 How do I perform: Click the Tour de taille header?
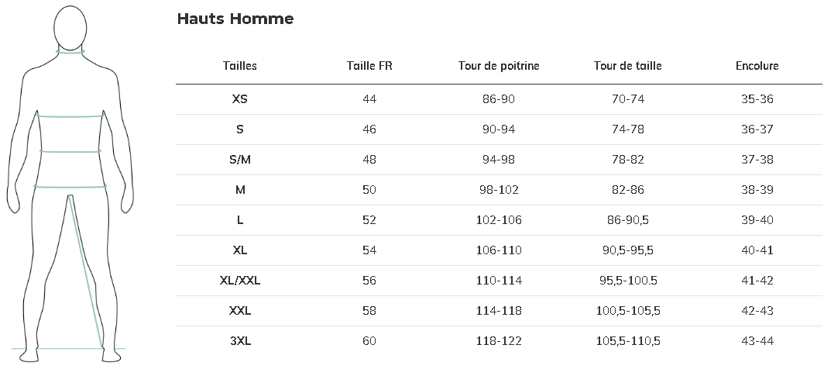click(628, 66)
